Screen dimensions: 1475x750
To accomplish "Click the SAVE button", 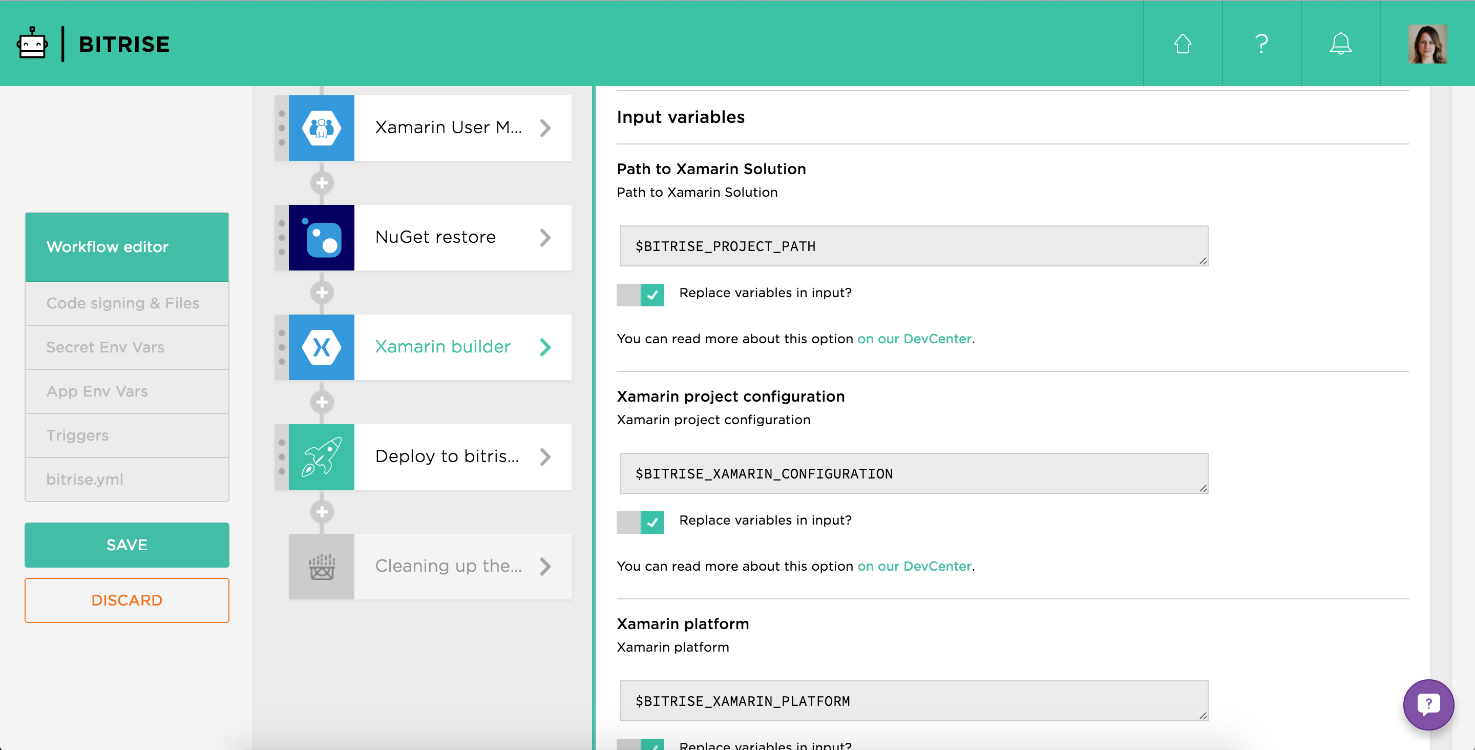I will tap(127, 545).
